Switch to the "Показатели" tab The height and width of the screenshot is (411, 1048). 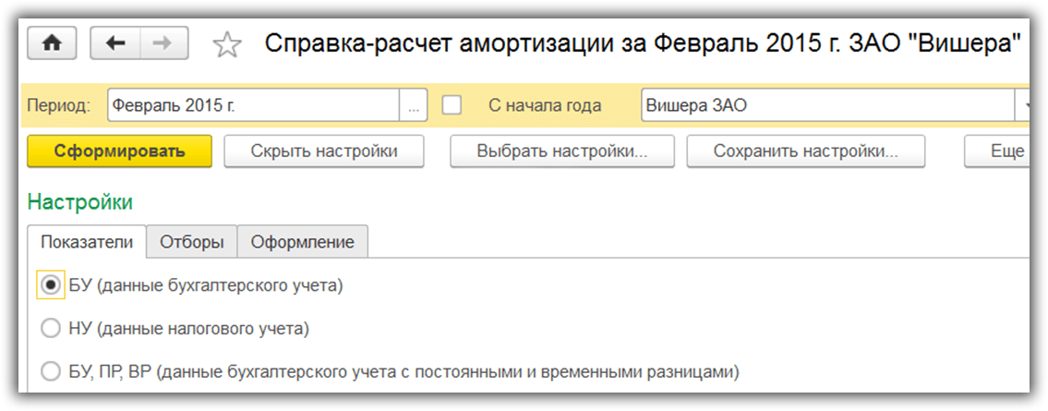88,242
